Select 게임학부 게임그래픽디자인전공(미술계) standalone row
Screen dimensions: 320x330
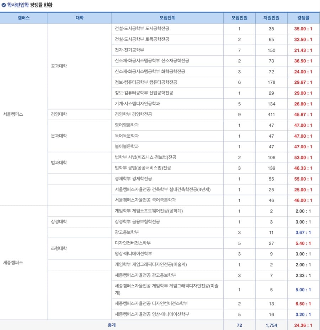[151, 264]
